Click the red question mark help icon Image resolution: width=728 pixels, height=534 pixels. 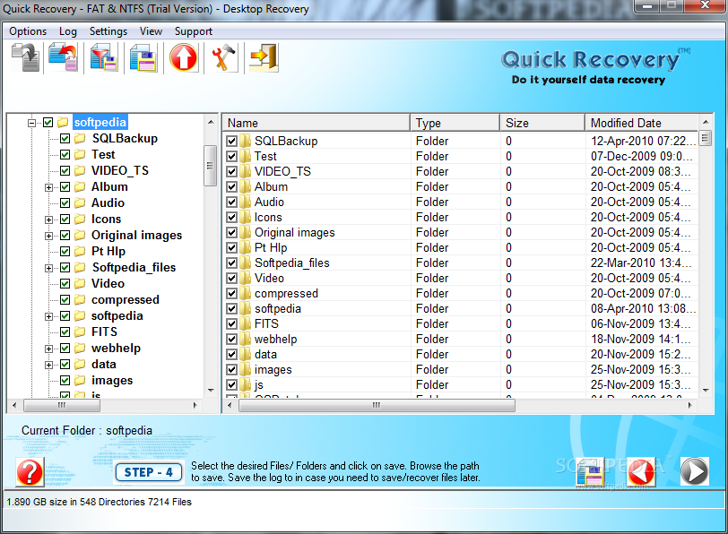(30, 472)
